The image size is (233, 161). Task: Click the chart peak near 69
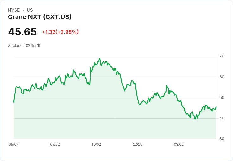[x=99, y=59]
